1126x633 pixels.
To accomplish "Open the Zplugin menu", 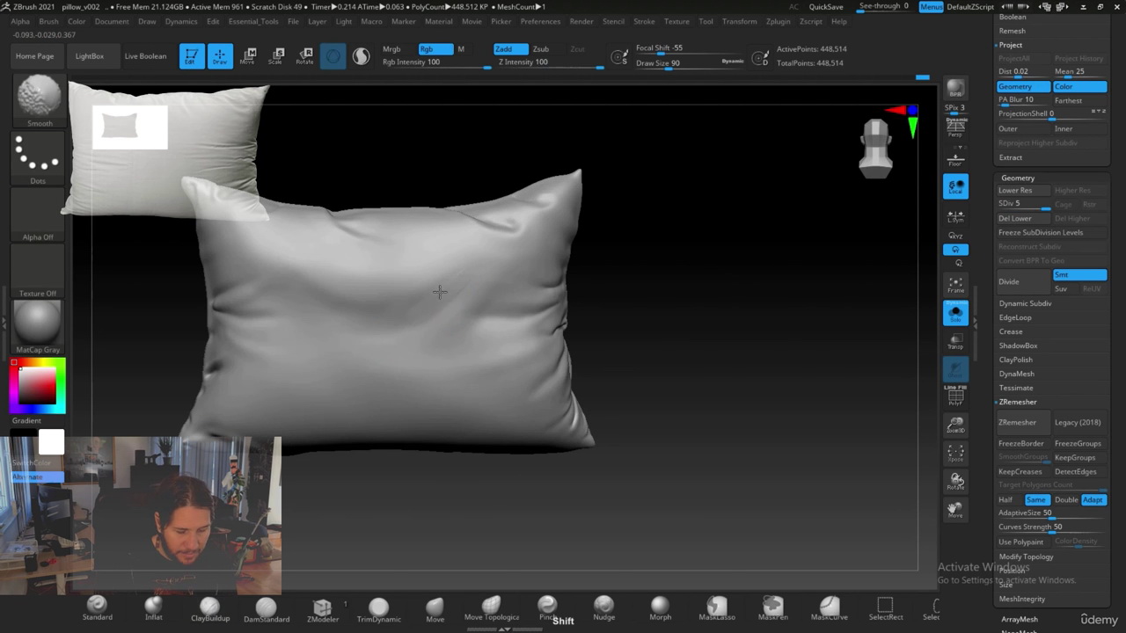I will 778,21.
